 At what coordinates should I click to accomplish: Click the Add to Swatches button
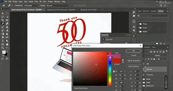point(133,61)
